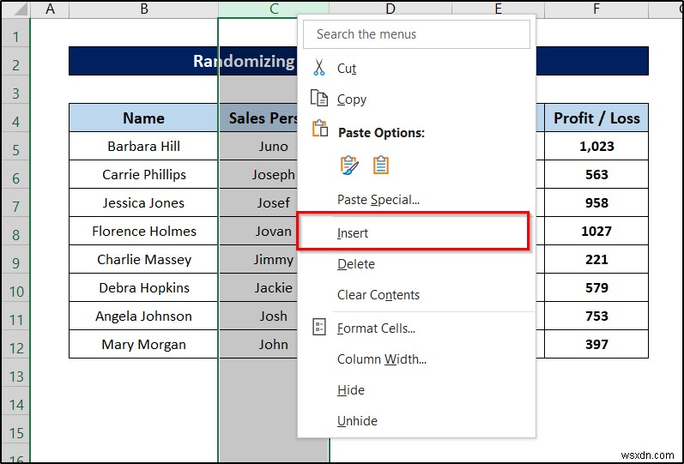
Task: Select Copy from the context menu
Action: click(416, 99)
